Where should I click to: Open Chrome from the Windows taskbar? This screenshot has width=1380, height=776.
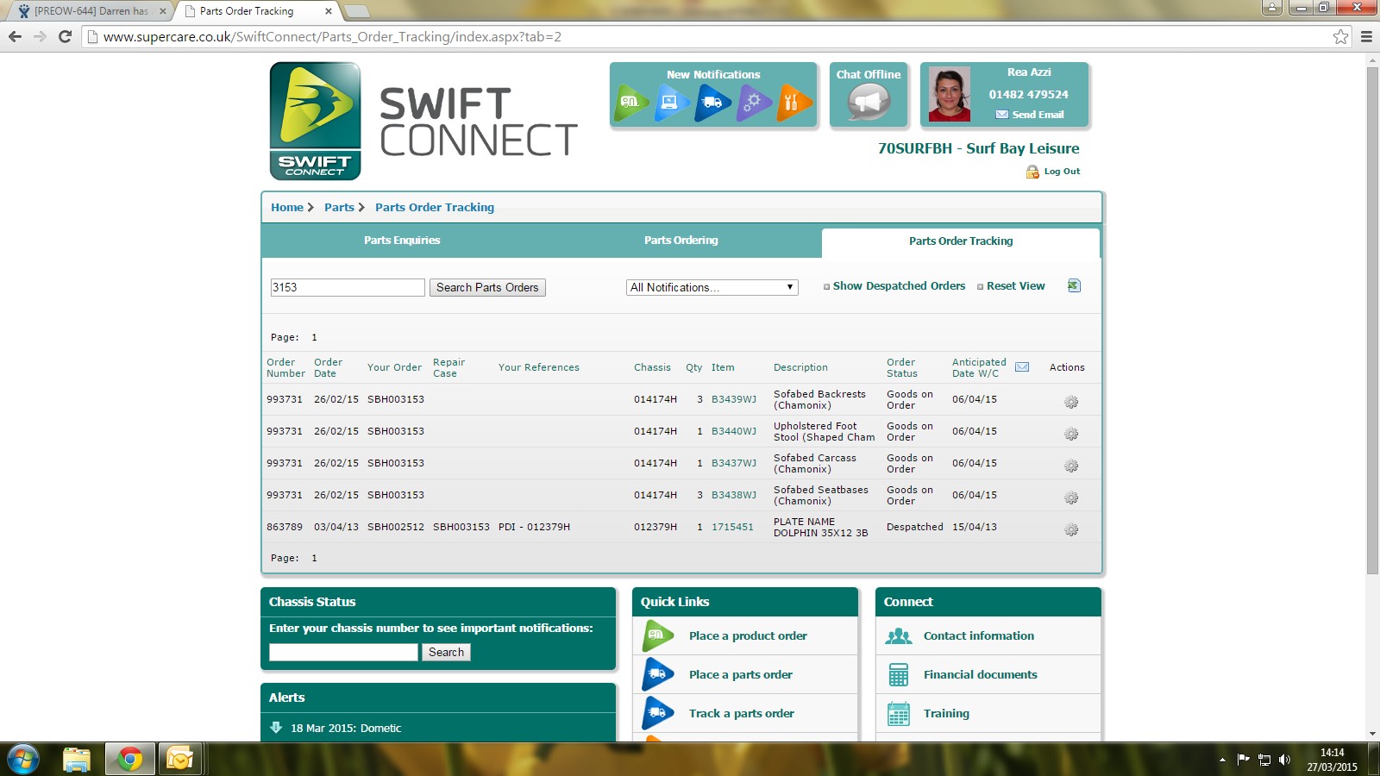click(x=129, y=759)
